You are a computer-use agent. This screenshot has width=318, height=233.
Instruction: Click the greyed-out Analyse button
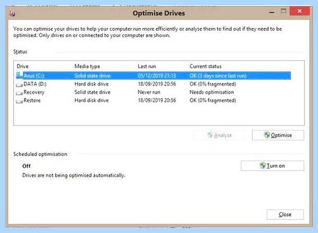(219, 135)
